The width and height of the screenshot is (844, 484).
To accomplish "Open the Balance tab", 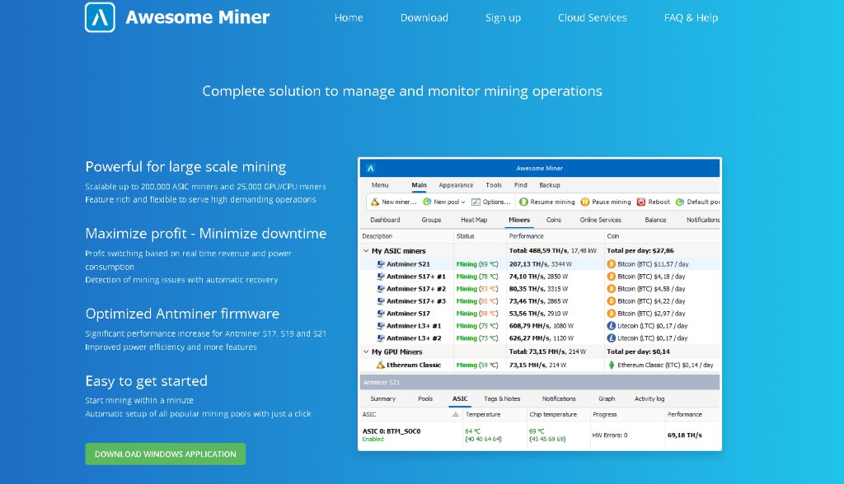I will point(655,220).
